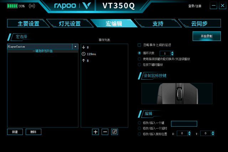
Task: Click the edit event pencil icon
Action: tap(114, 132)
